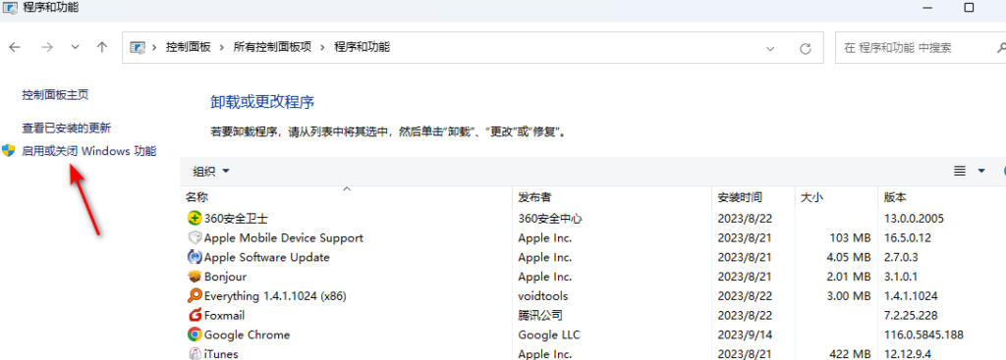1006x360 pixels.
Task: Click the Foxmail program icon
Action: click(x=195, y=315)
